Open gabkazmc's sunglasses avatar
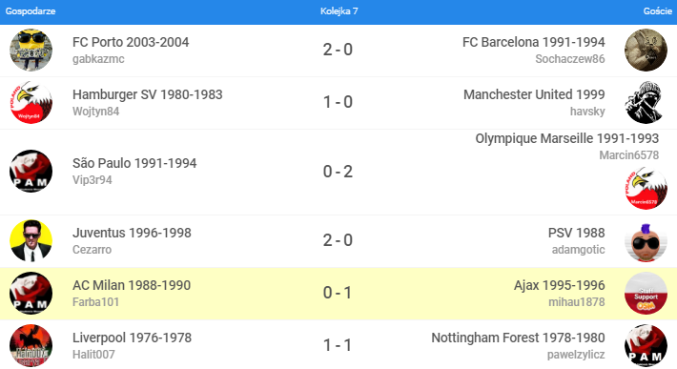This screenshot has width=677, height=369. (x=31, y=51)
